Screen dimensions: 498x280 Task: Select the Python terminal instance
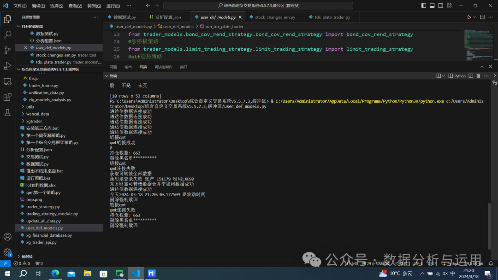click(457, 76)
